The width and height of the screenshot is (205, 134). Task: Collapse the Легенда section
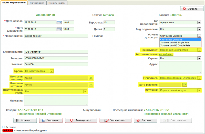click(x=4, y=127)
